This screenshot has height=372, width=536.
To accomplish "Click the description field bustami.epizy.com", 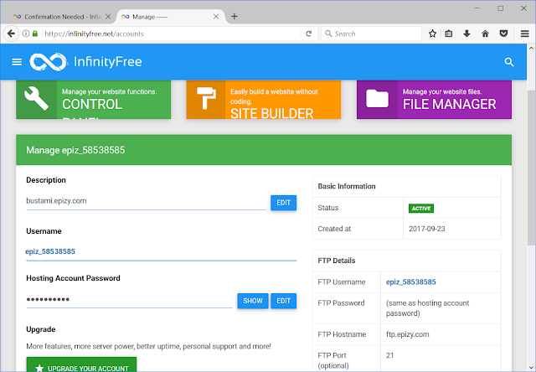I will click(146, 201).
